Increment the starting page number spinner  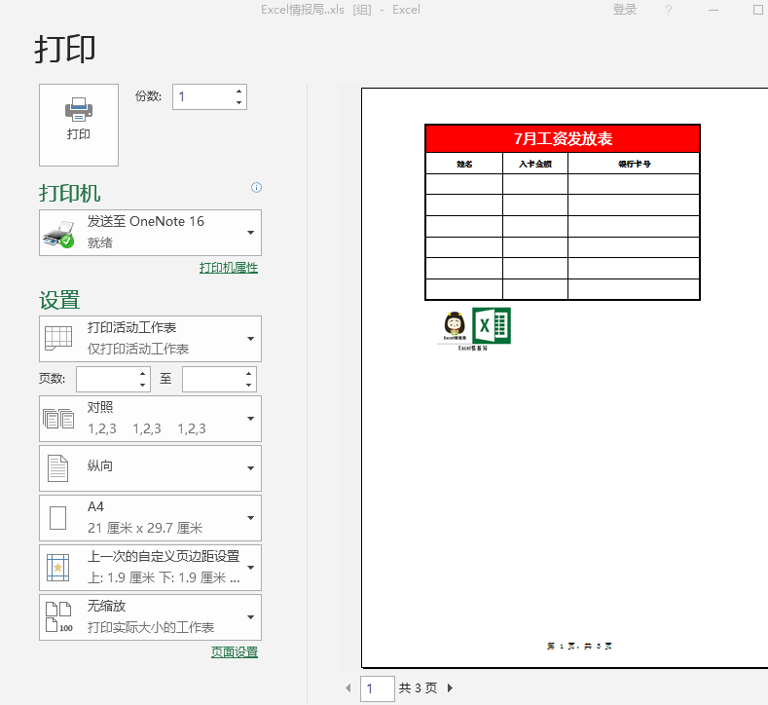[x=142, y=373]
